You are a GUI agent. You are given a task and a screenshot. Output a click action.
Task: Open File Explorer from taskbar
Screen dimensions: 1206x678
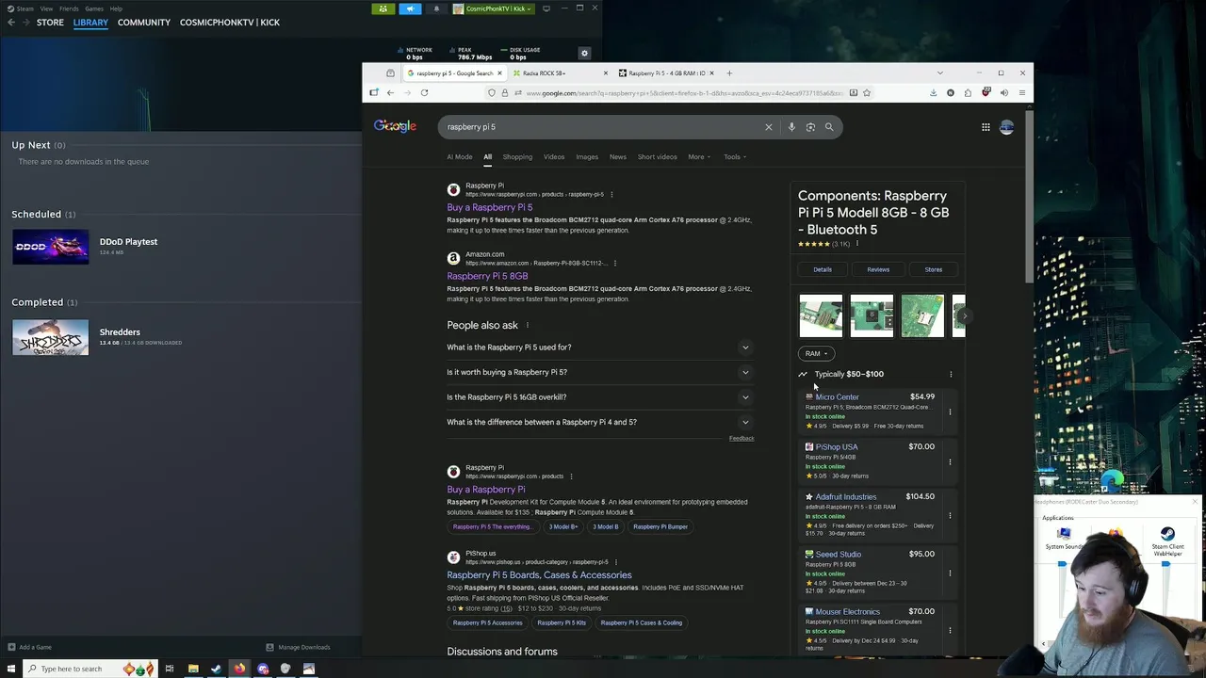click(193, 669)
